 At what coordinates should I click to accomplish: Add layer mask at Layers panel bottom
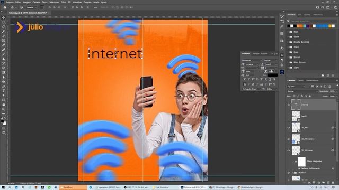[314, 183]
